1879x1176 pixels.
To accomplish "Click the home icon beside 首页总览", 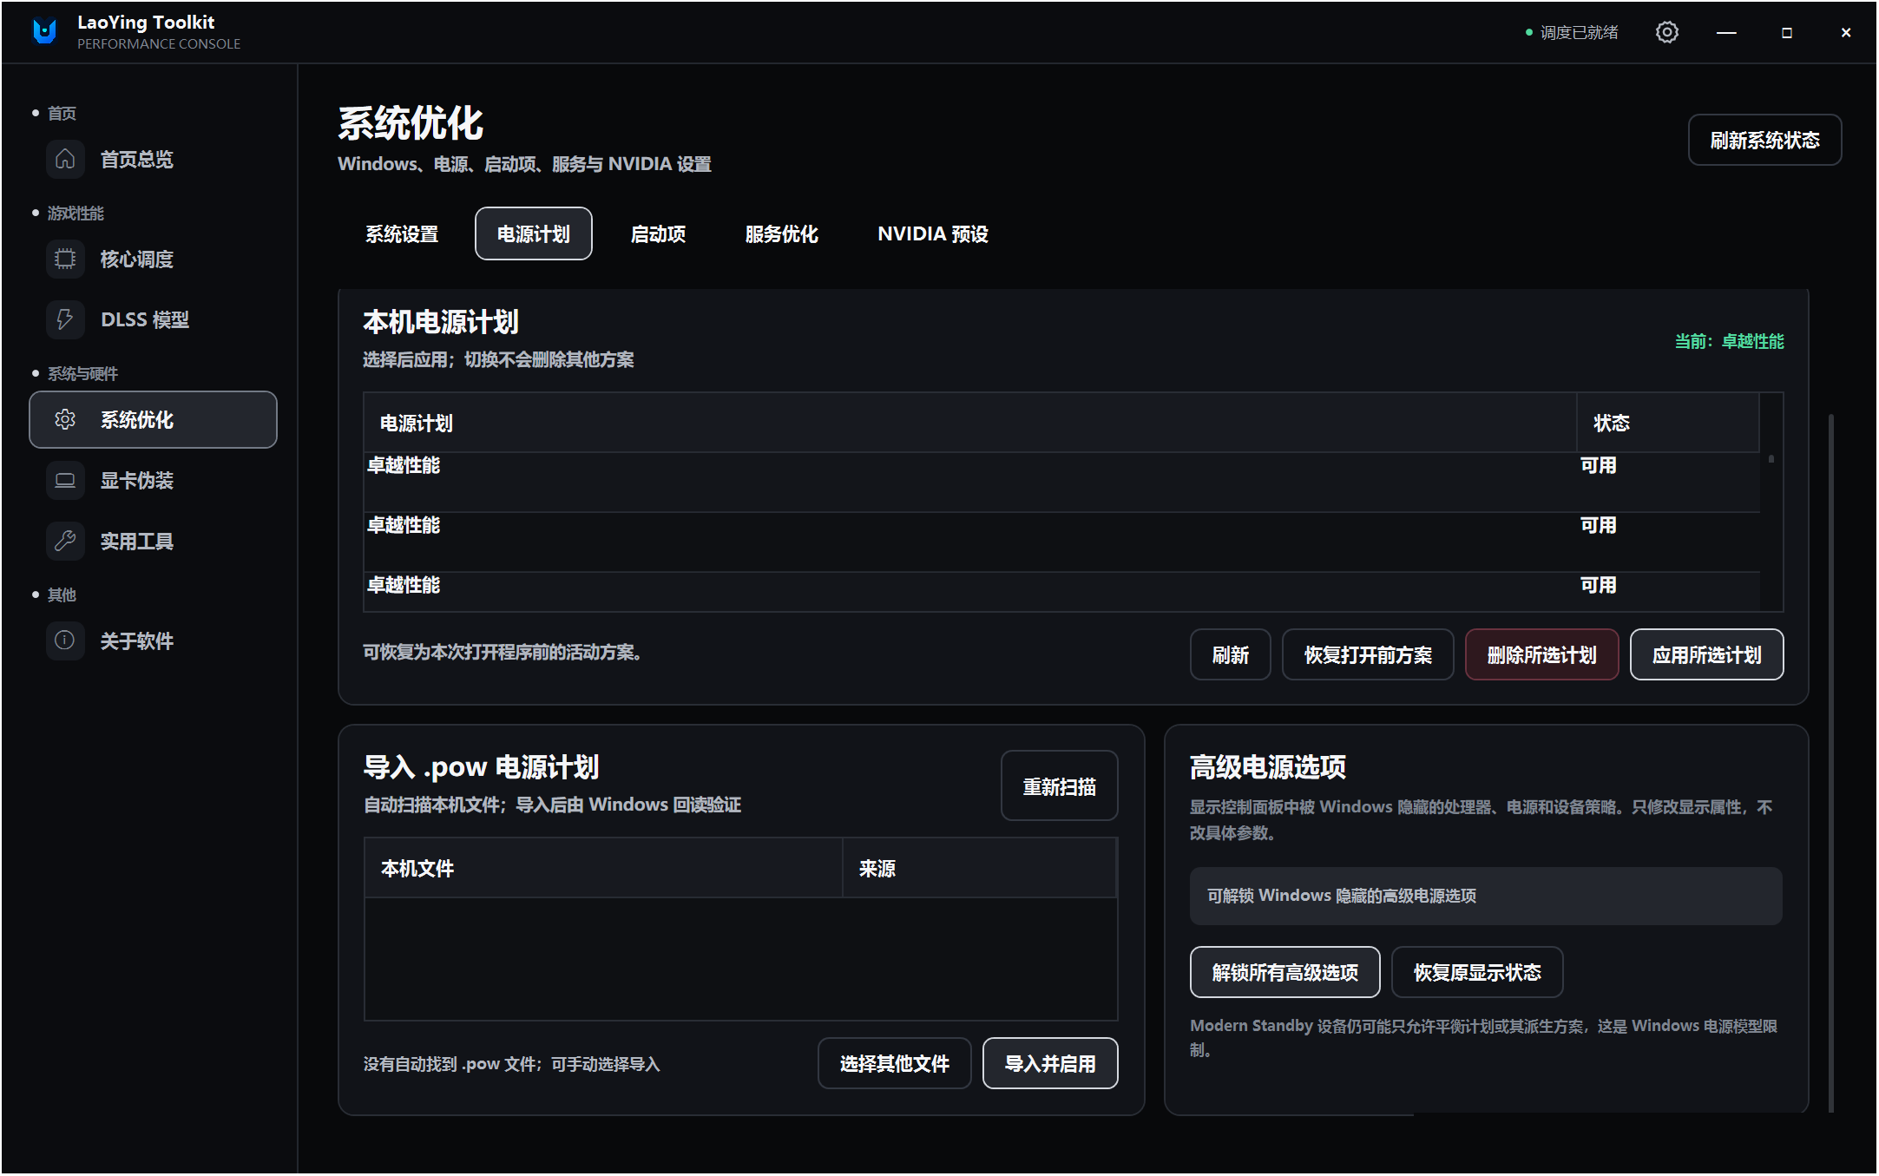I will point(65,159).
